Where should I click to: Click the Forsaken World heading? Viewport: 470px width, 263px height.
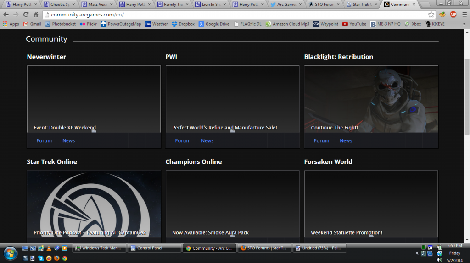328,161
